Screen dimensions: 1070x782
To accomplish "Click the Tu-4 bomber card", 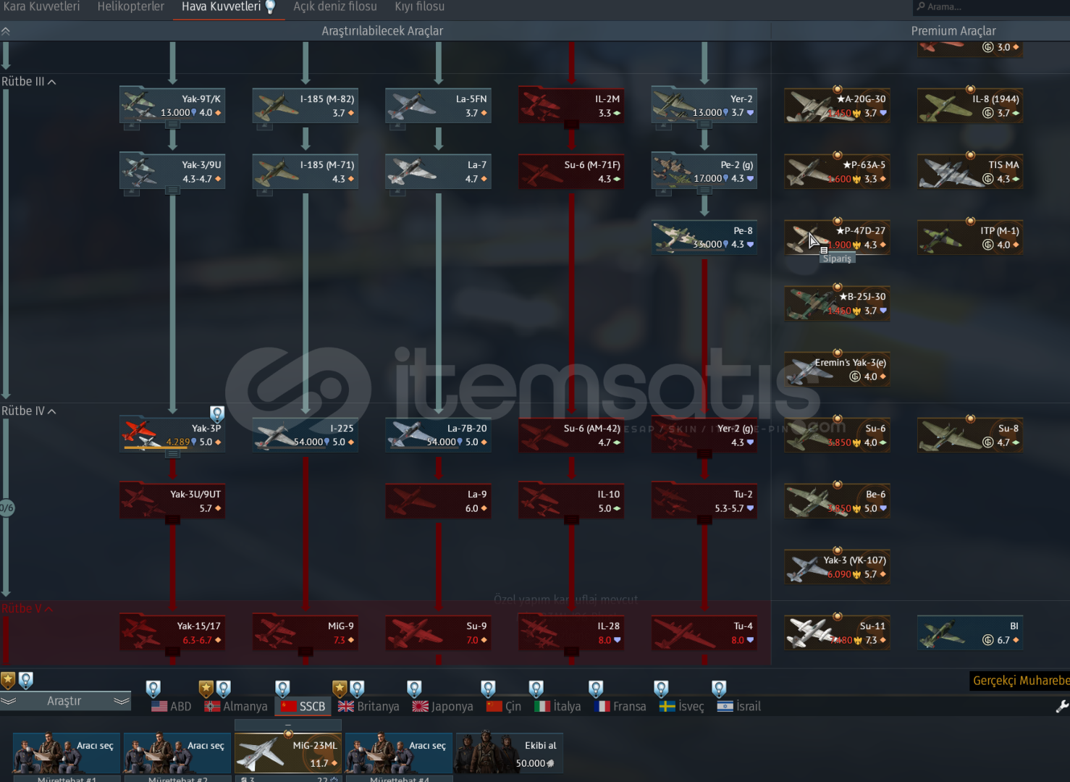I will tap(704, 632).
